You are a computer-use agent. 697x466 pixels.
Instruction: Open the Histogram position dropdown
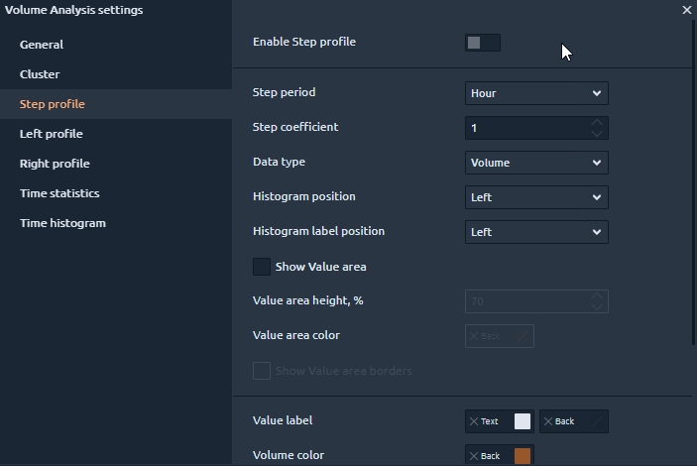tap(535, 197)
